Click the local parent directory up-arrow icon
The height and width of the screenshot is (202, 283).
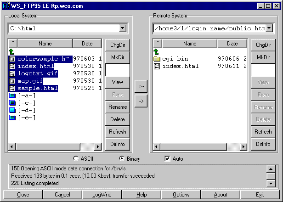point(11,52)
